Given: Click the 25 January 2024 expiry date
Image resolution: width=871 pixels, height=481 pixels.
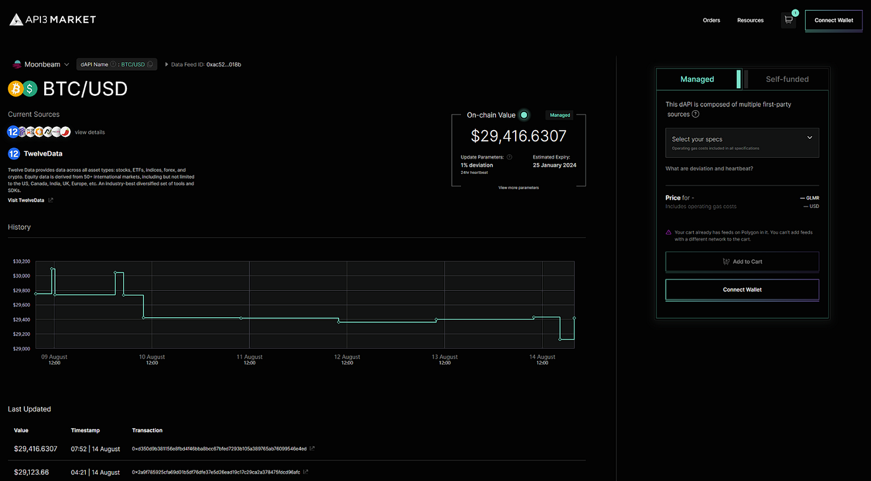Looking at the screenshot, I should point(554,166).
